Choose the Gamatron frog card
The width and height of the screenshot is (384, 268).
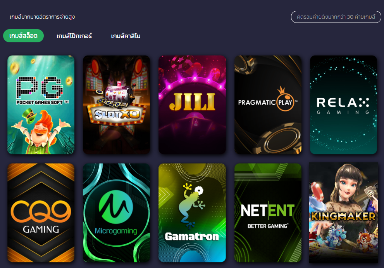click(x=192, y=213)
